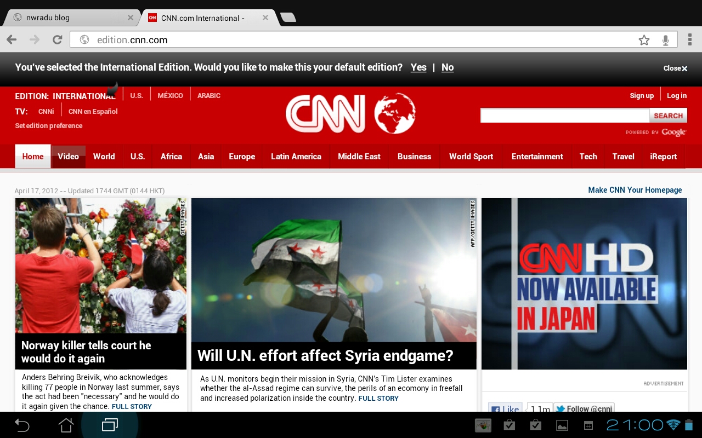Open the U.S. nav section

[x=138, y=156]
